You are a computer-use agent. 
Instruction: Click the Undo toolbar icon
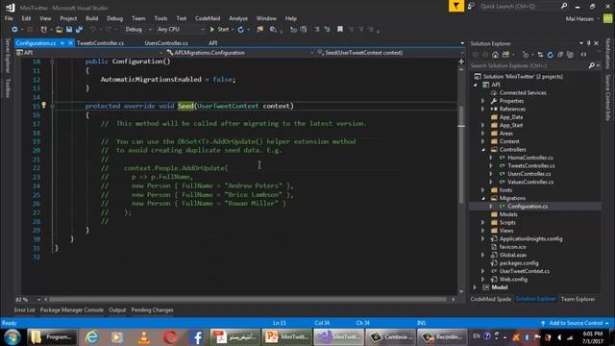(92, 30)
